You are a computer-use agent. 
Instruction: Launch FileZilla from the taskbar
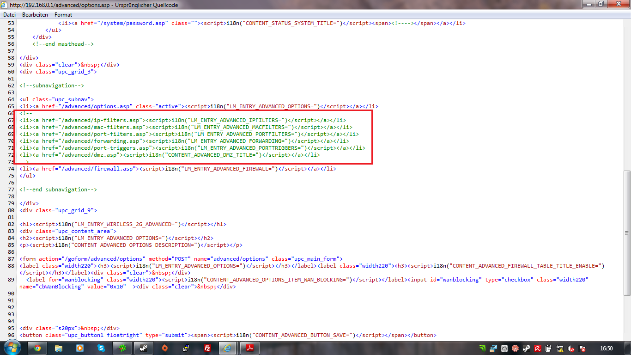pos(207,348)
